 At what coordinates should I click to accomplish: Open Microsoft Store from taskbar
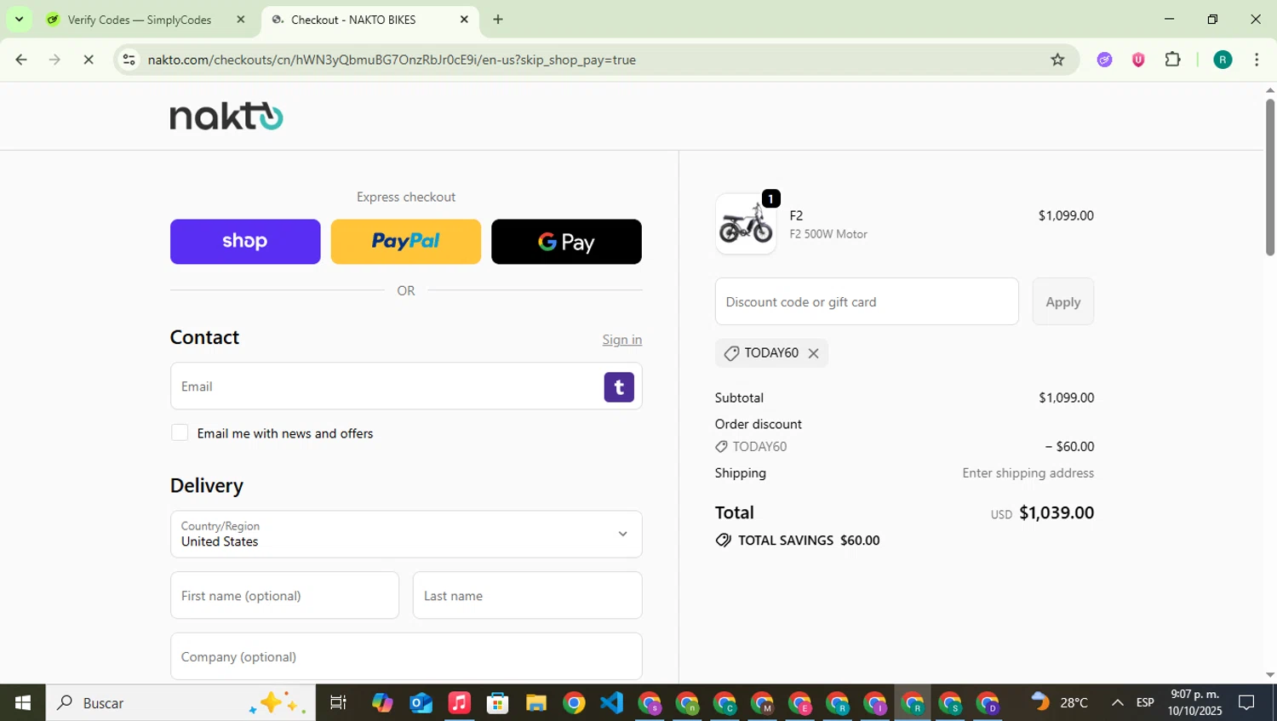point(497,702)
